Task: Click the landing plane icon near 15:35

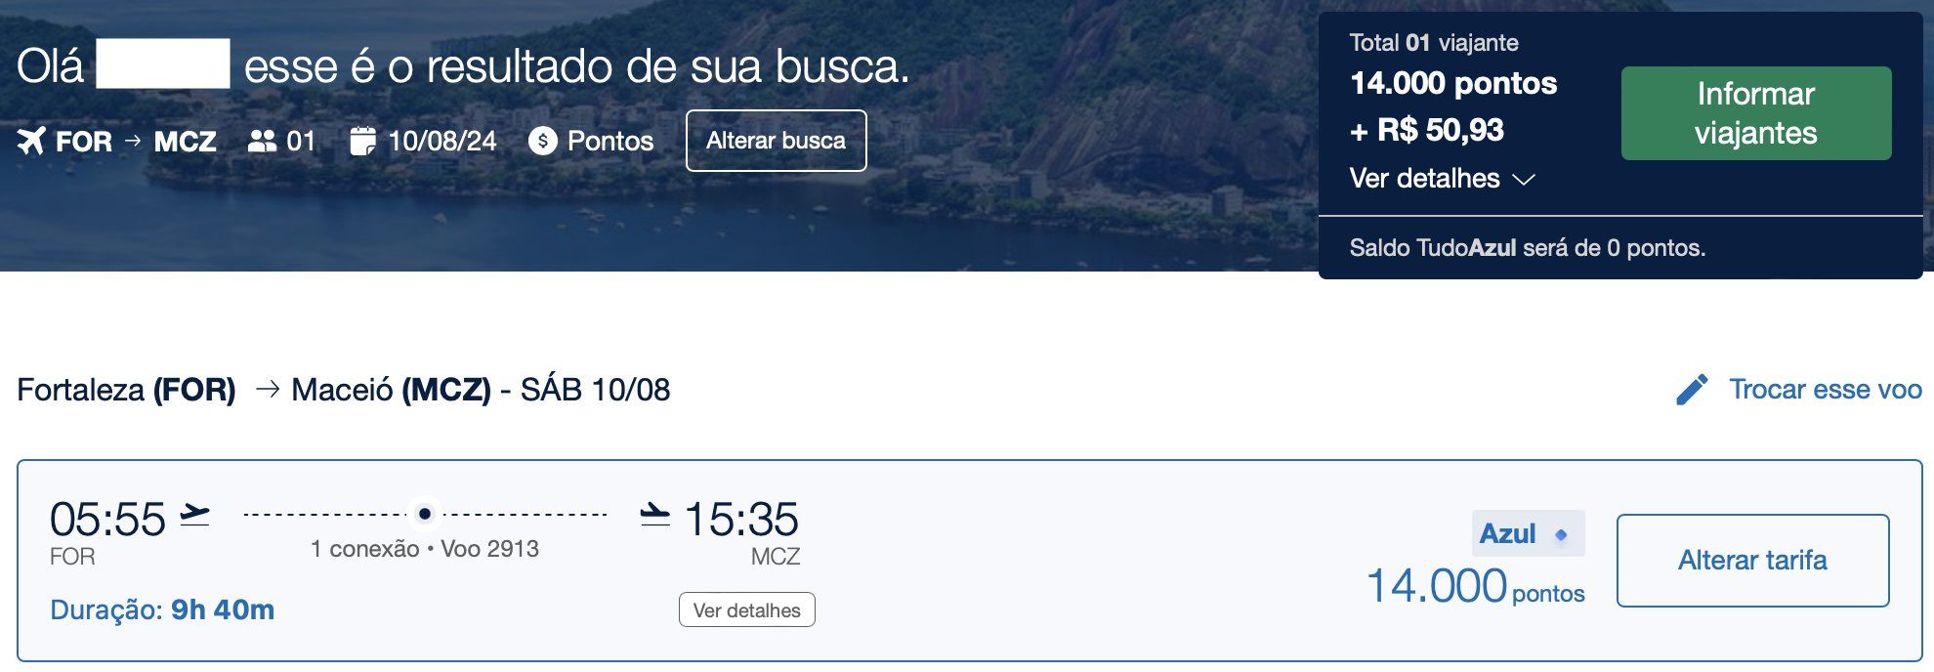Action: tap(655, 514)
